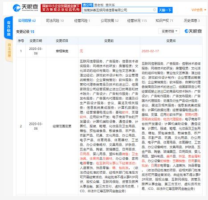The width and height of the screenshot is (208, 200).
Task: Open the 公司背景 62 tab
Action: 27,20
